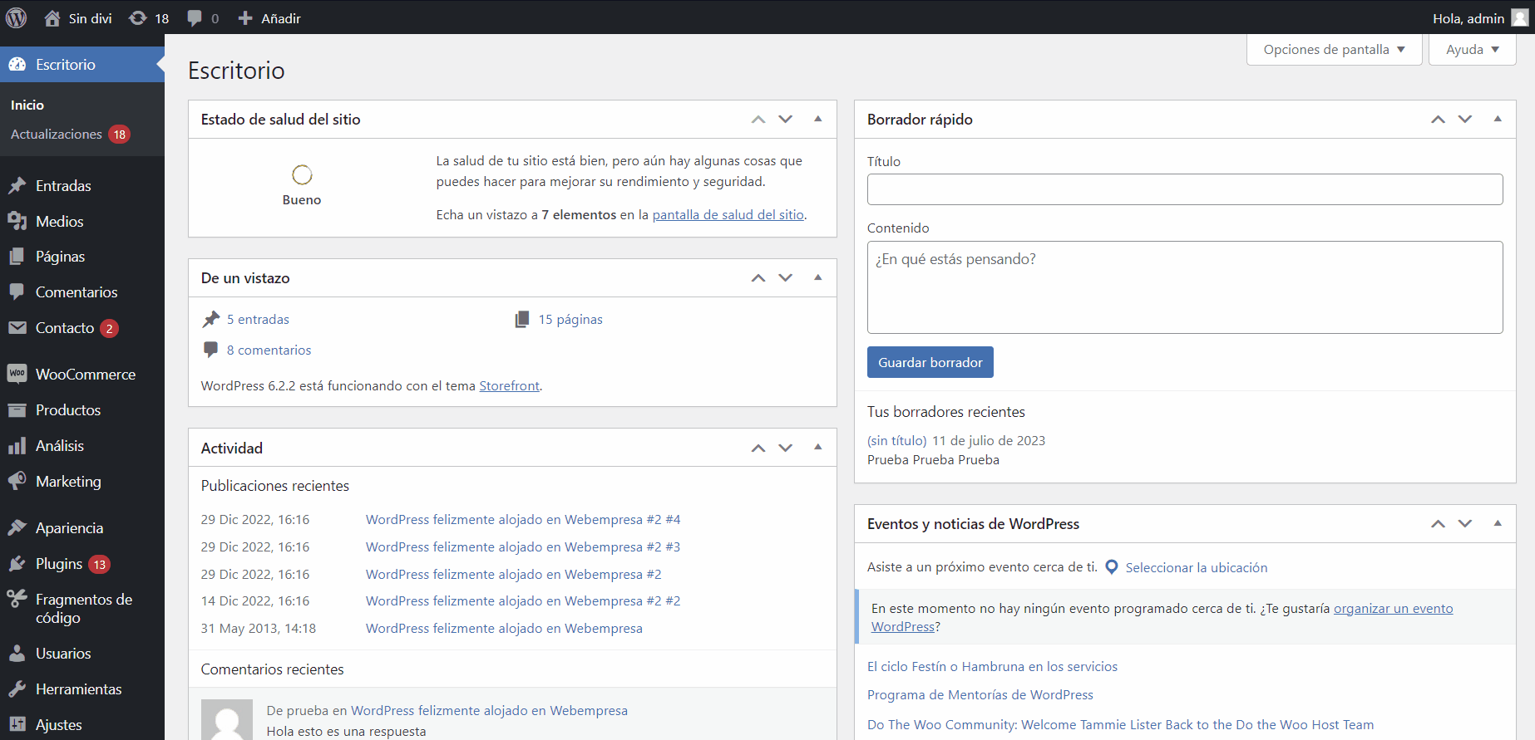Click the Título input field
Viewport: 1535px width, 740px height.
[x=1184, y=189]
